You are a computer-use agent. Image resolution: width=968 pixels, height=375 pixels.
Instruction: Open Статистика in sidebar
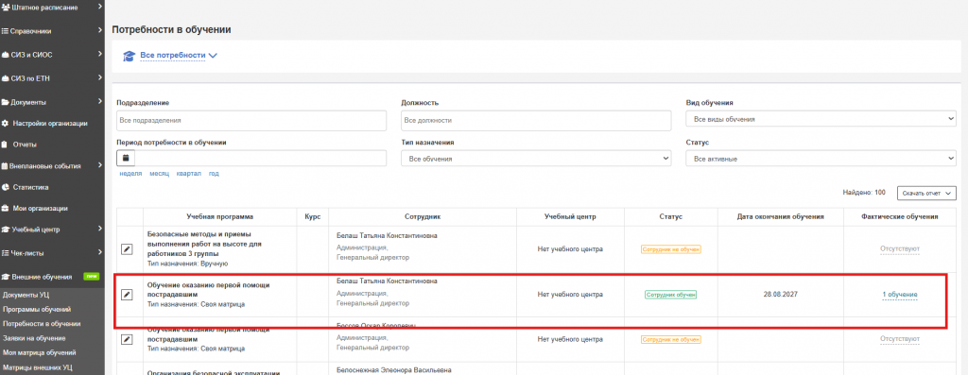(30, 187)
